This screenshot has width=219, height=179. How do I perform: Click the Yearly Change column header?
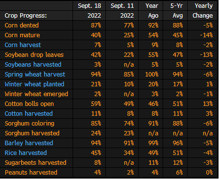[x=203, y=11]
